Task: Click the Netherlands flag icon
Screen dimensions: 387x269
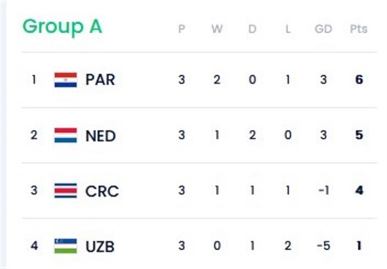Action: point(65,135)
